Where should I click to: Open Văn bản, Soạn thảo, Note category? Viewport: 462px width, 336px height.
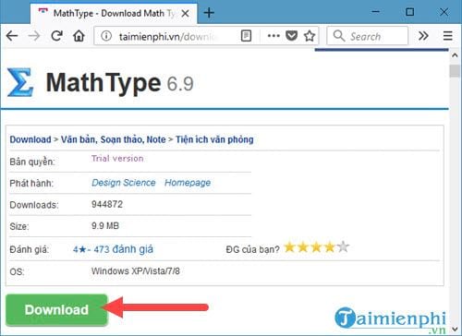pyautogui.click(x=114, y=139)
